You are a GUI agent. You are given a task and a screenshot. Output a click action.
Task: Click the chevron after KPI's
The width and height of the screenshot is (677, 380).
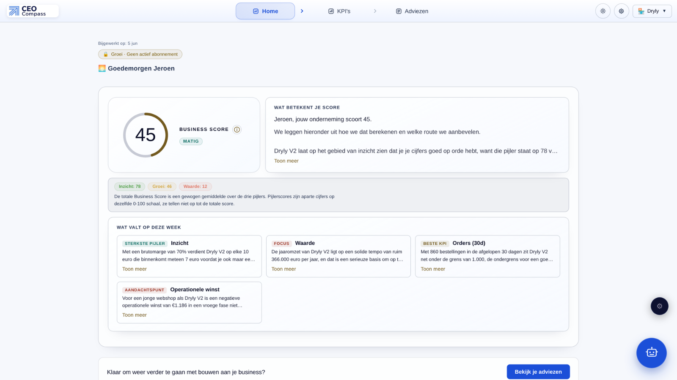(375, 11)
